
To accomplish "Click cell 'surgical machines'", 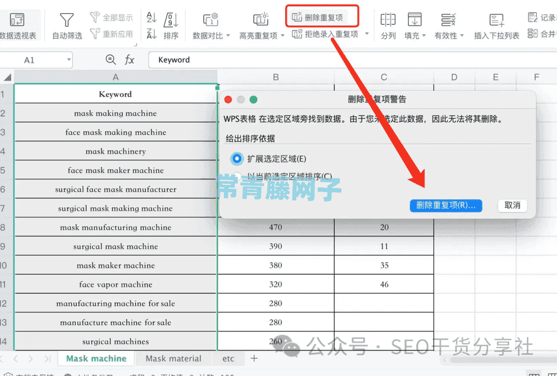I will tap(116, 341).
